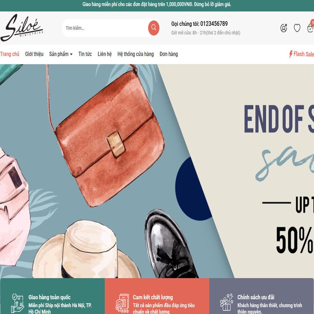Click the End of Season sale banner

pos(157,171)
